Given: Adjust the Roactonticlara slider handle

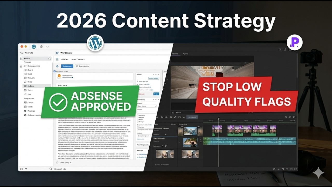Looking at the screenshot, I should click(73, 77).
